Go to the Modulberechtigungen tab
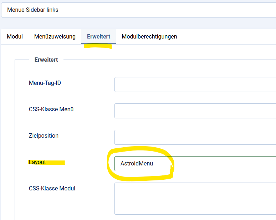Screen dimensions: 276x220 pyautogui.click(x=149, y=36)
